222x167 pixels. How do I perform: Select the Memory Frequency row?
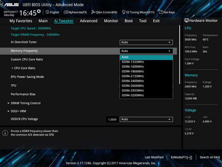pos(88,51)
